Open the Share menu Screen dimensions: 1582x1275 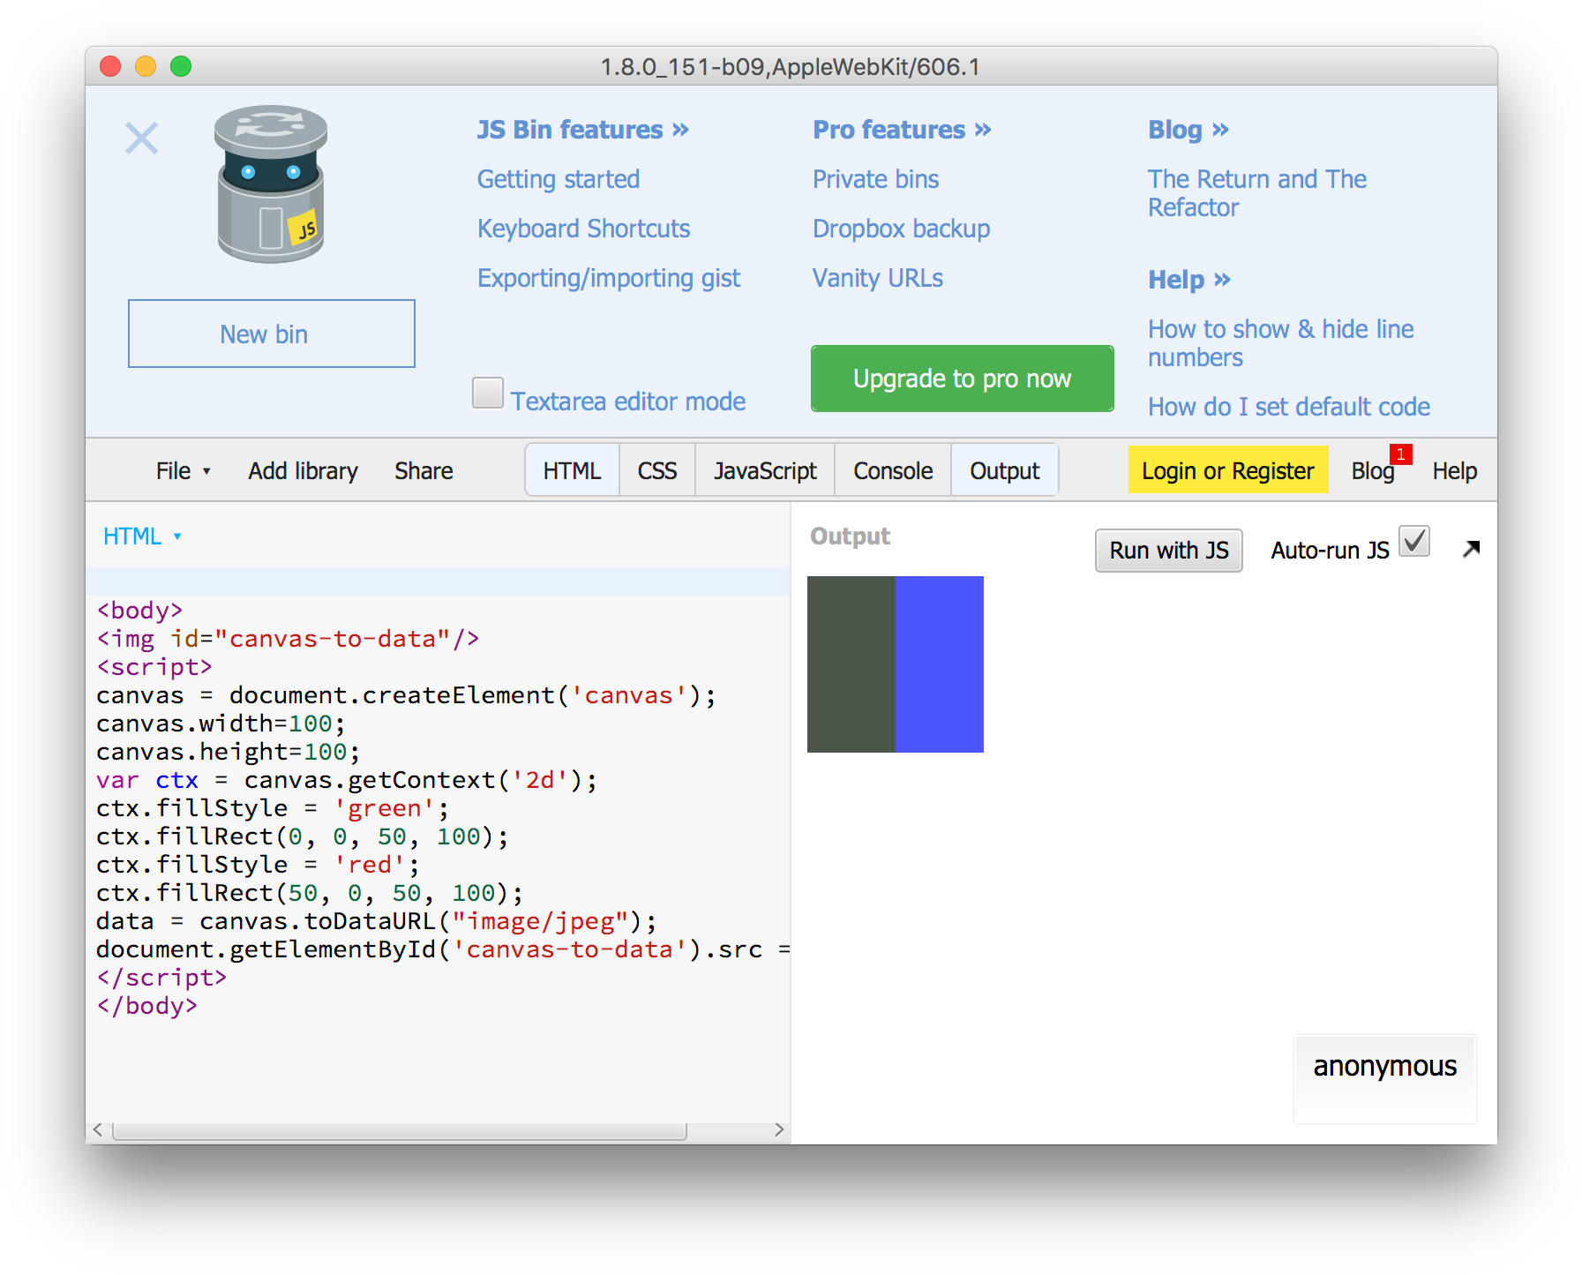tap(424, 471)
